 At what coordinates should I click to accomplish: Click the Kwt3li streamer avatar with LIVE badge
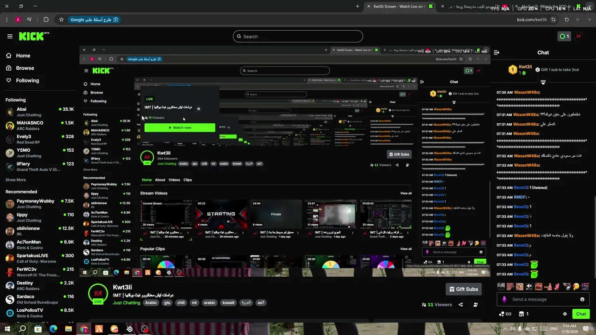tap(98, 294)
